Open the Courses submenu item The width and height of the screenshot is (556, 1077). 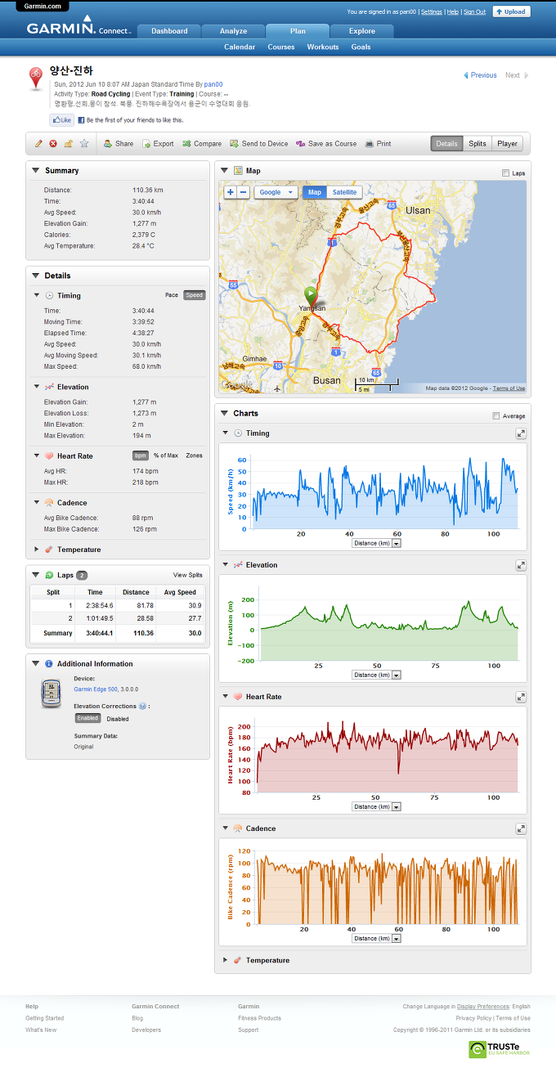tap(281, 47)
